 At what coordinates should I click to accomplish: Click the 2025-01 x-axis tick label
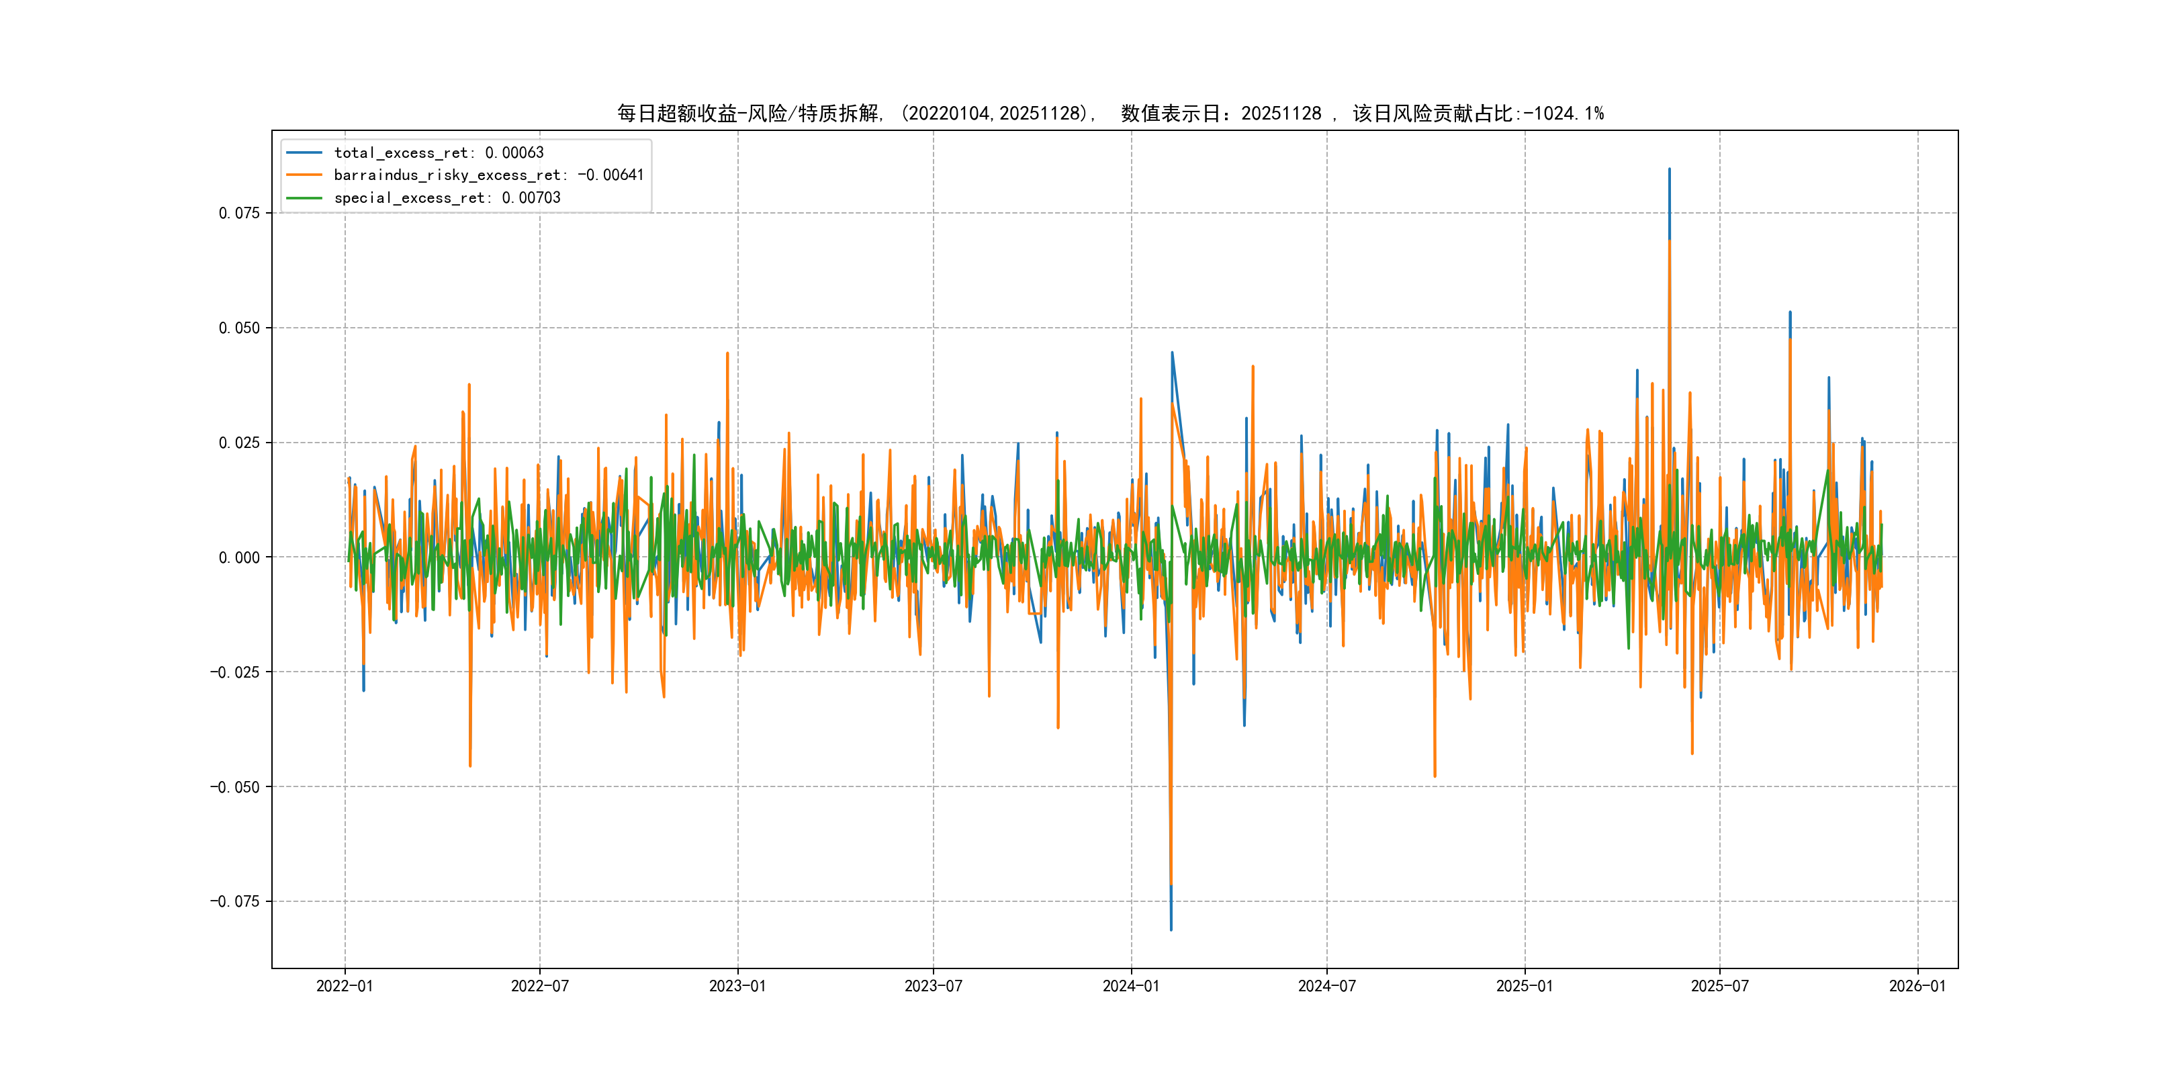pyautogui.click(x=1525, y=986)
